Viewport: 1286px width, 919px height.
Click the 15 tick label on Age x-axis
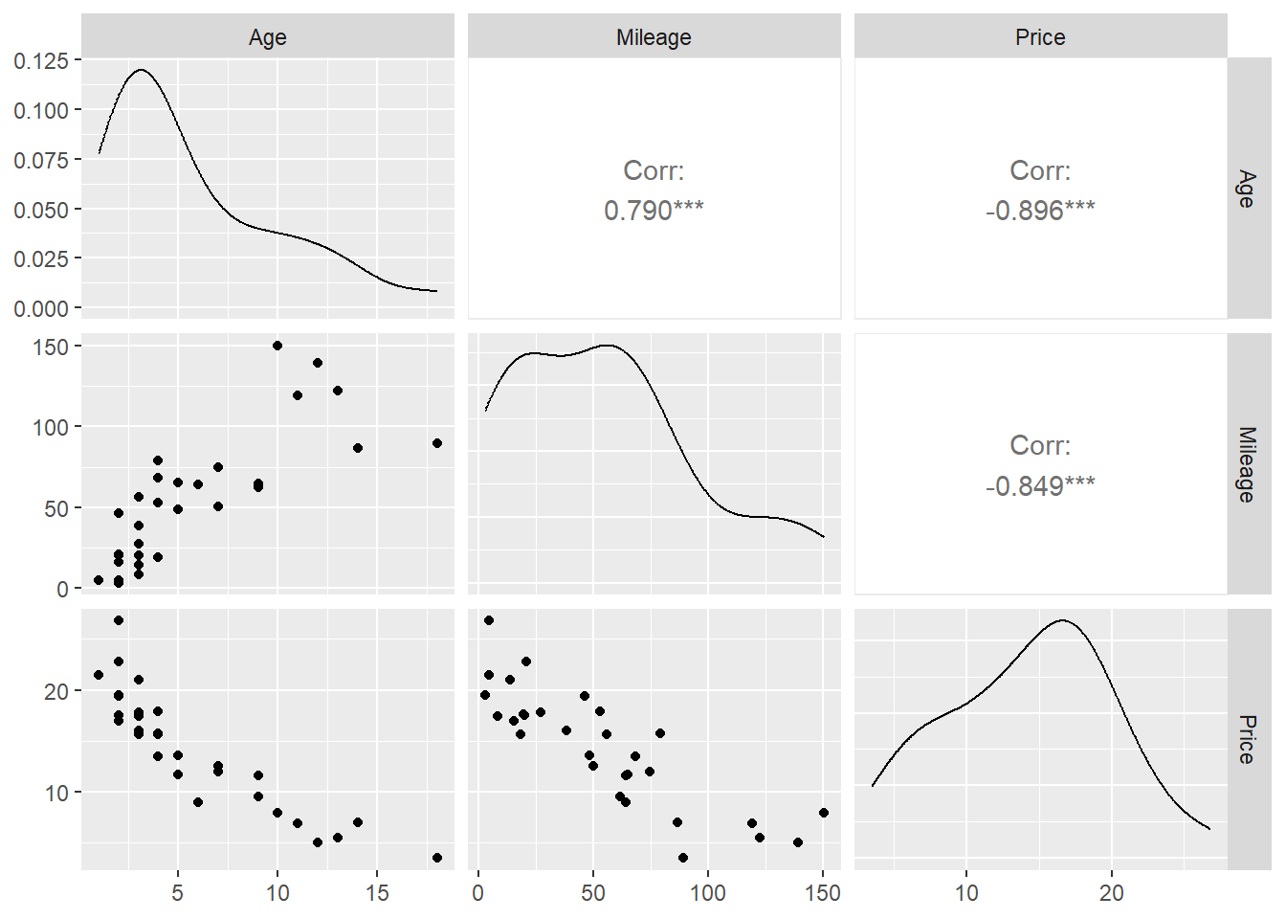click(377, 893)
